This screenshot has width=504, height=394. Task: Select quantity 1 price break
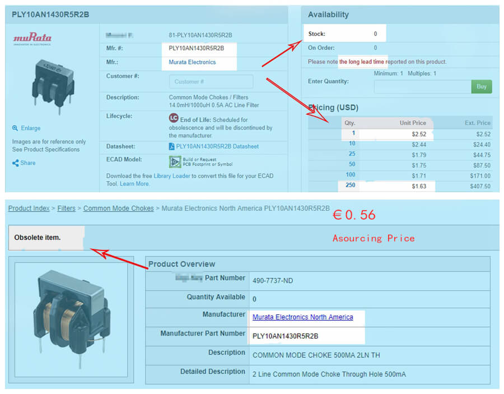tap(353, 133)
